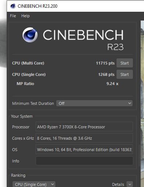Viewport: 144px width, 187px height.
Task: Open the Help menu
Action: 25,16
